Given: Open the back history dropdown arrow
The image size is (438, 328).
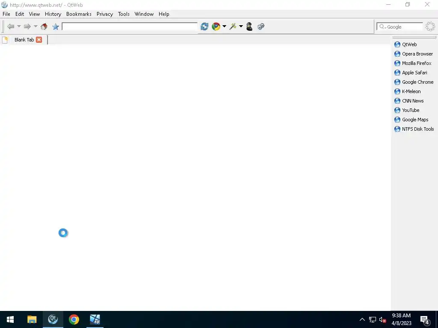Looking at the screenshot, I should 19,26.
